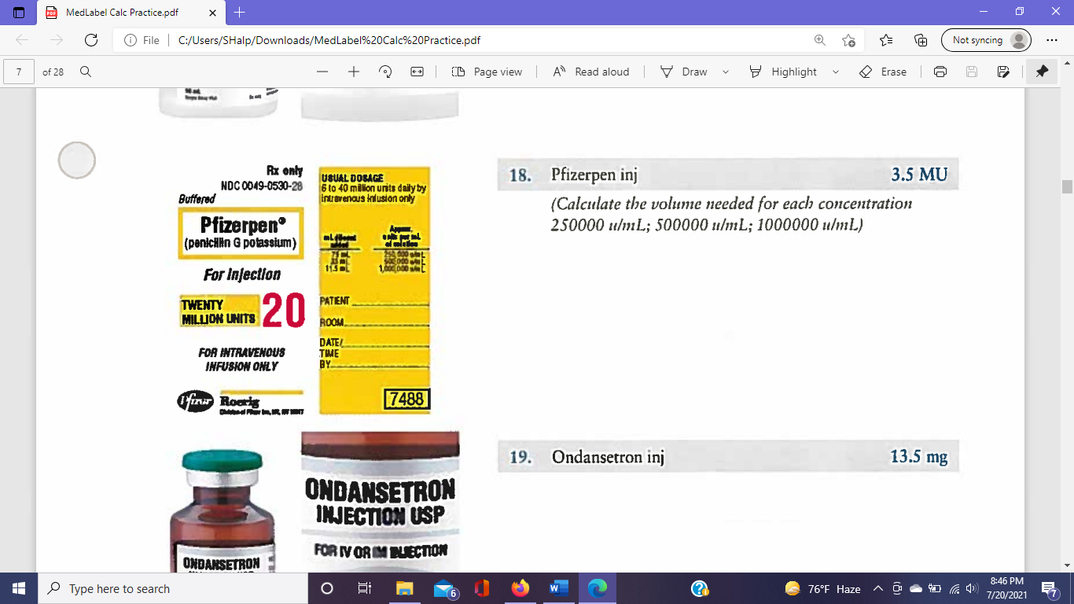The height and width of the screenshot is (604, 1074).
Task: Rotate the PDF pages
Action: pyautogui.click(x=384, y=72)
